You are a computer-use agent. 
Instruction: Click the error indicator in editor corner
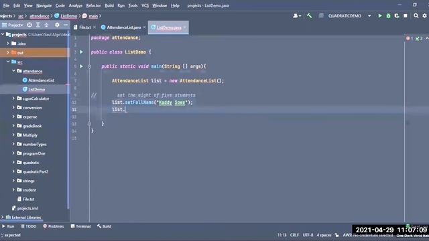[410, 39]
